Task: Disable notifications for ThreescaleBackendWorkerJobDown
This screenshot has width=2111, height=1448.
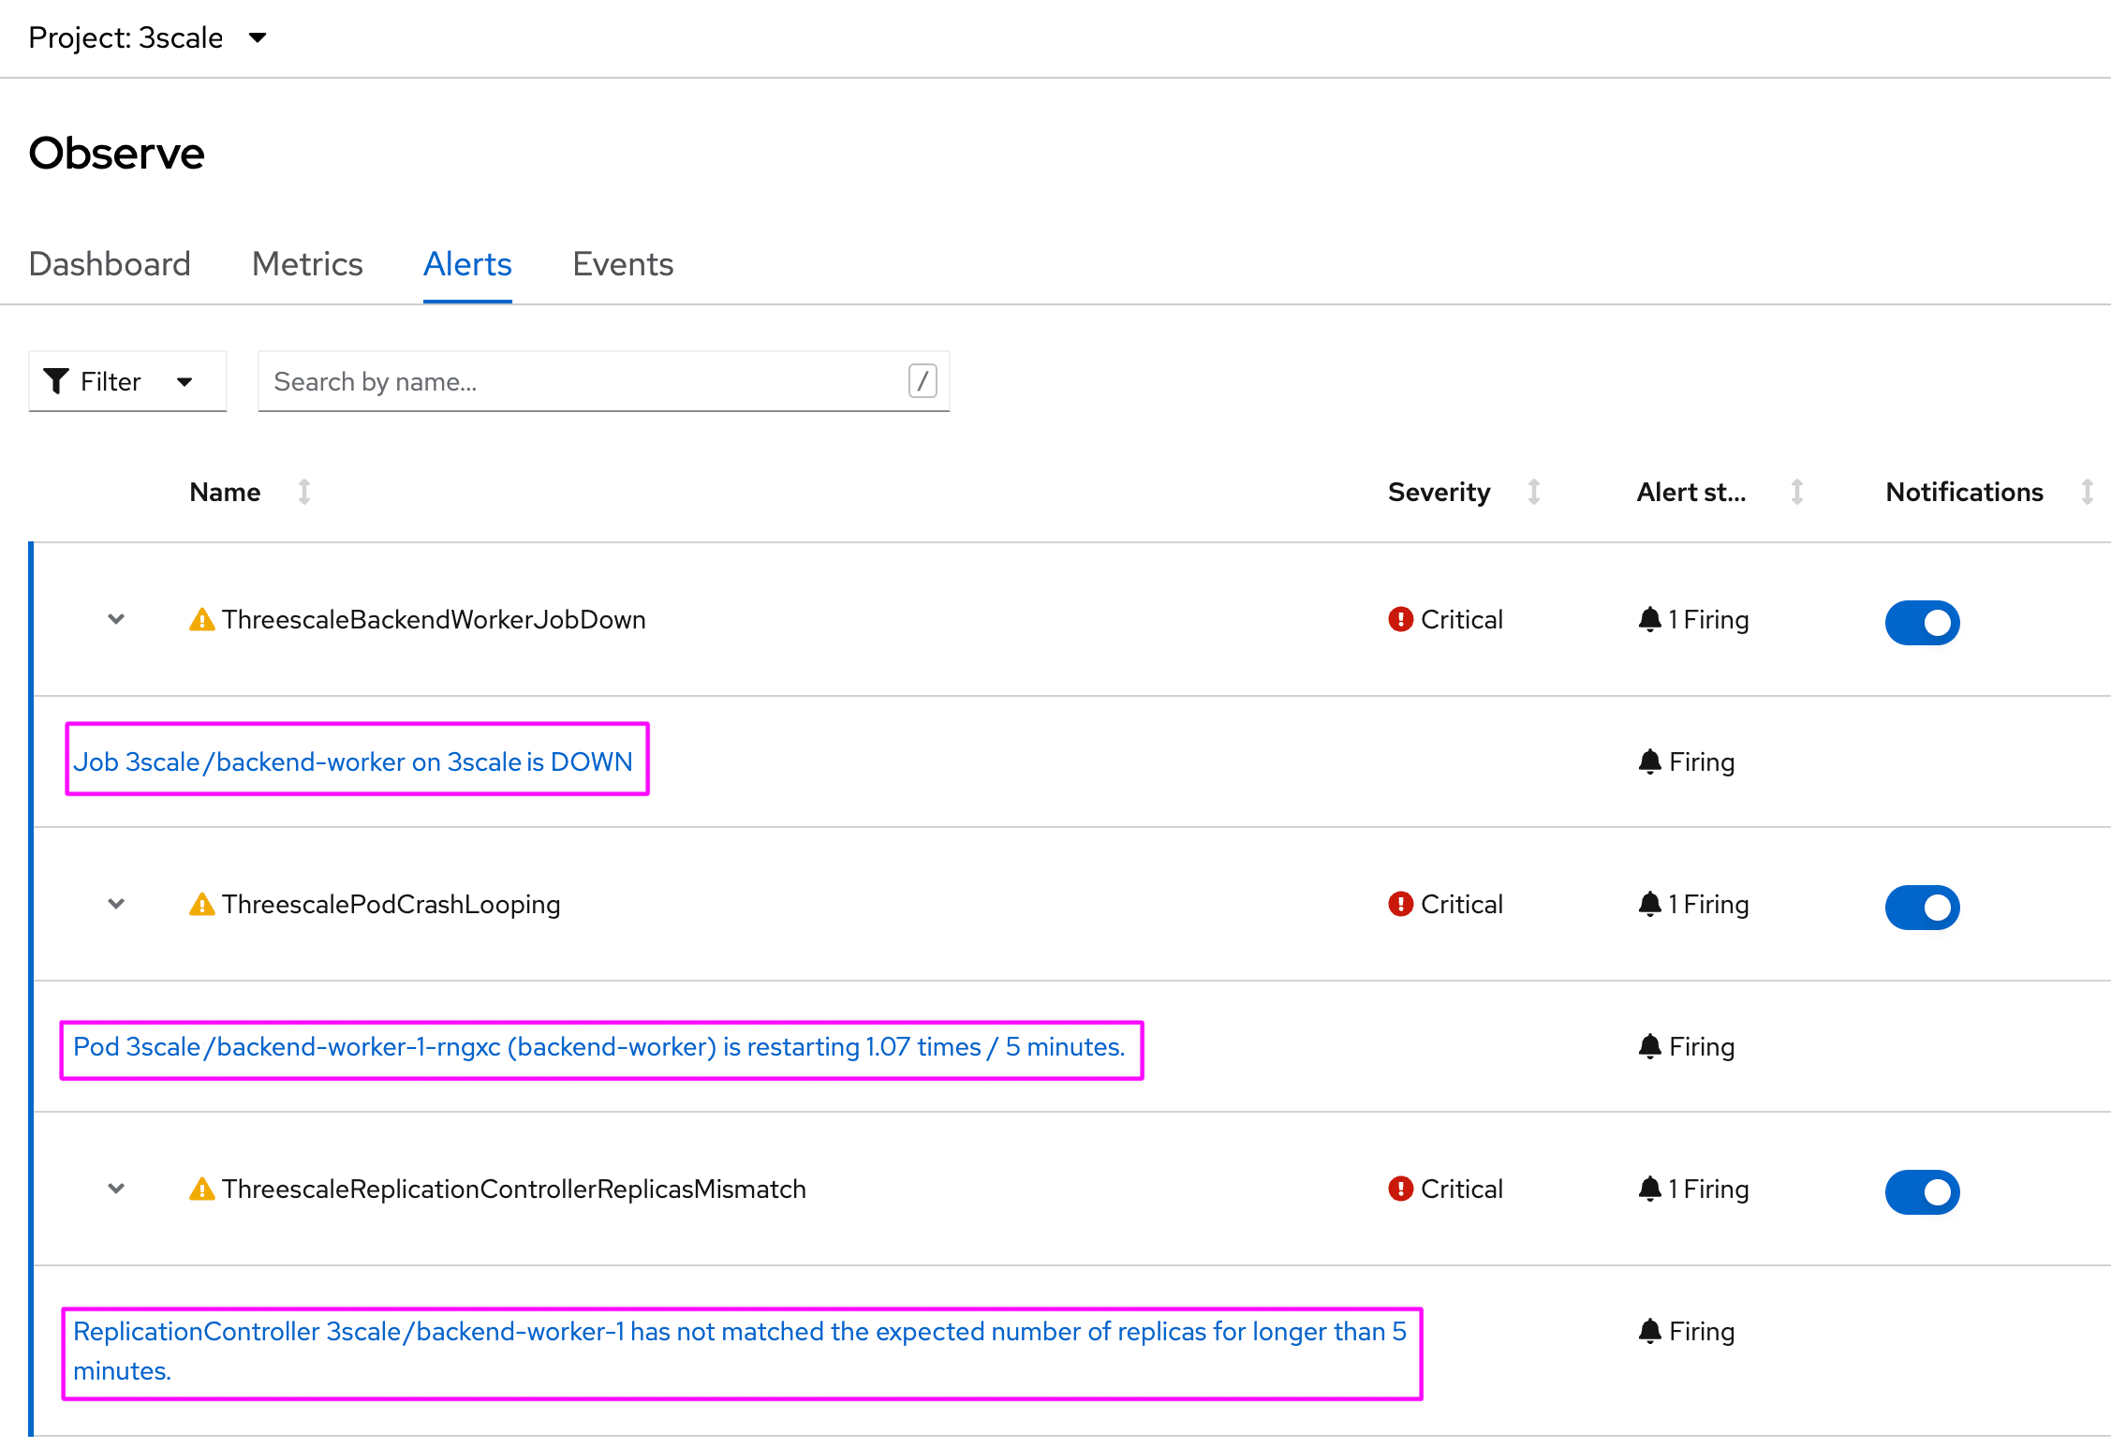Action: coord(1922,623)
